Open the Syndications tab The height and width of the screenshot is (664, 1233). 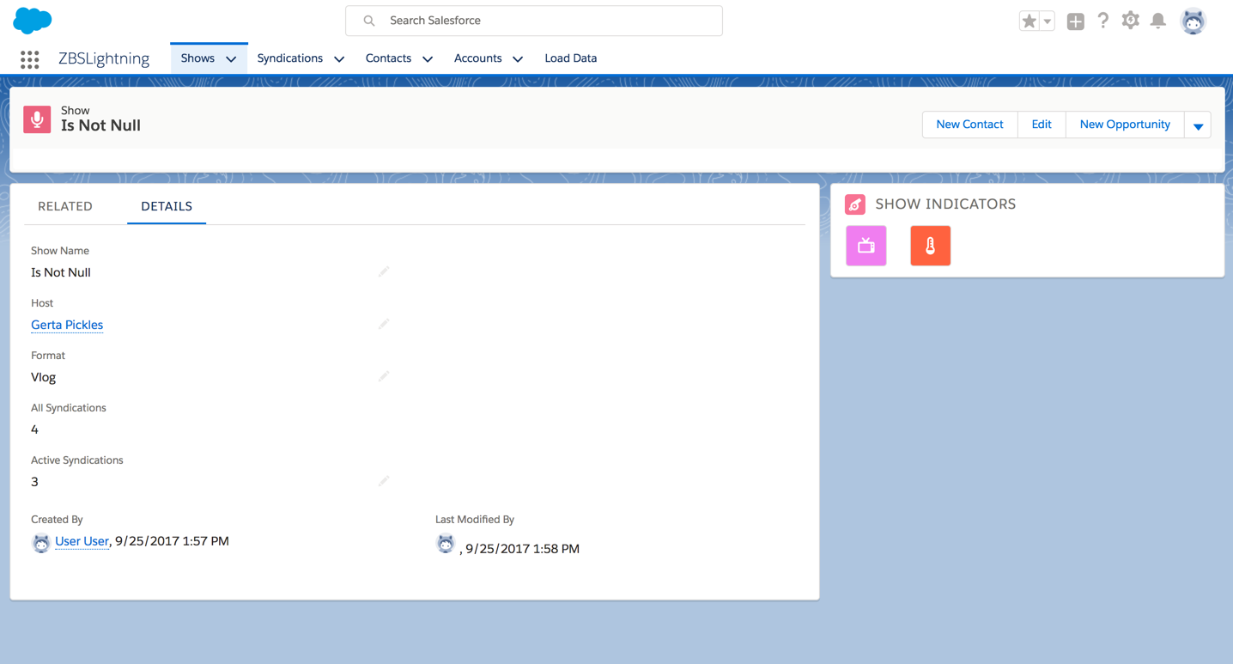pos(290,58)
